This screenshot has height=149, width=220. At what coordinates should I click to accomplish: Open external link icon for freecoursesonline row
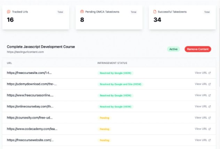[210, 95]
